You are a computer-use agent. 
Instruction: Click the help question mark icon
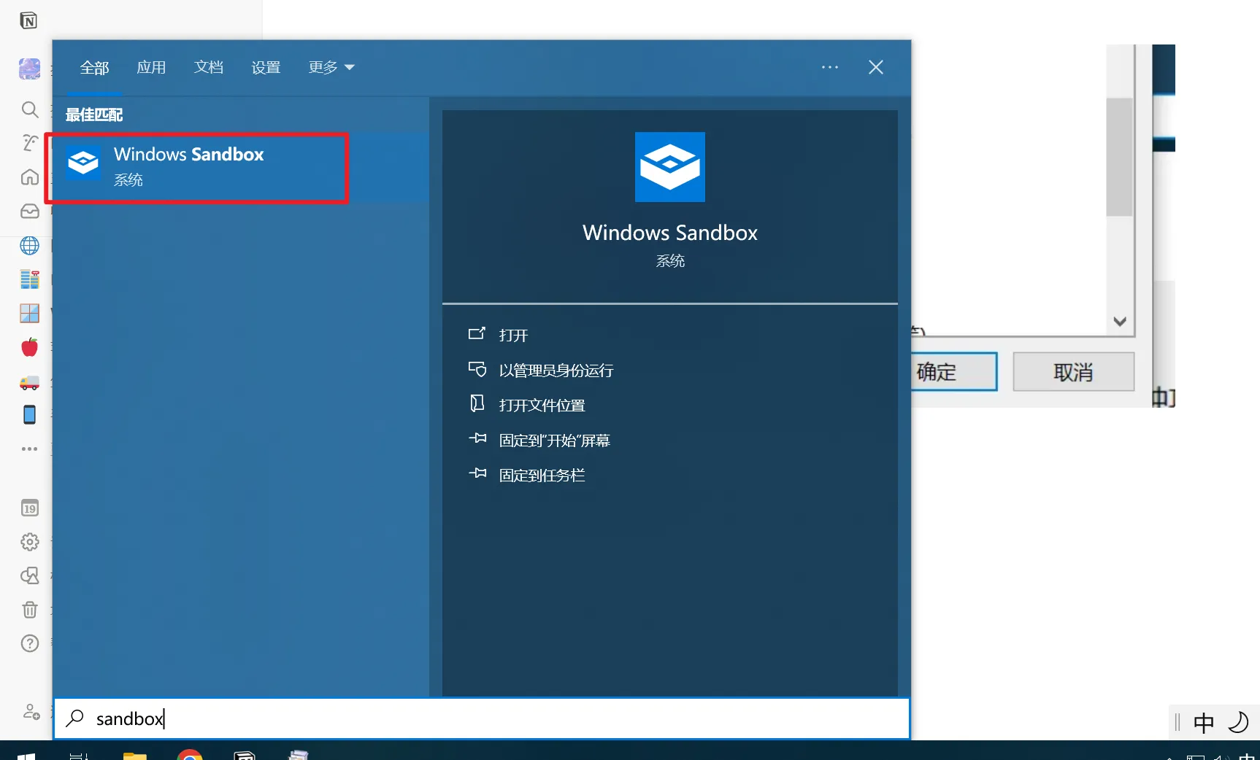[29, 643]
